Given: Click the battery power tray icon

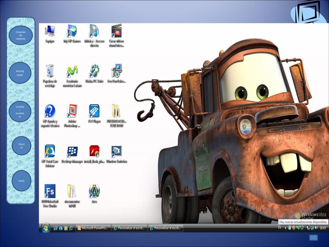Looking at the screenshot, I should pos(308,227).
